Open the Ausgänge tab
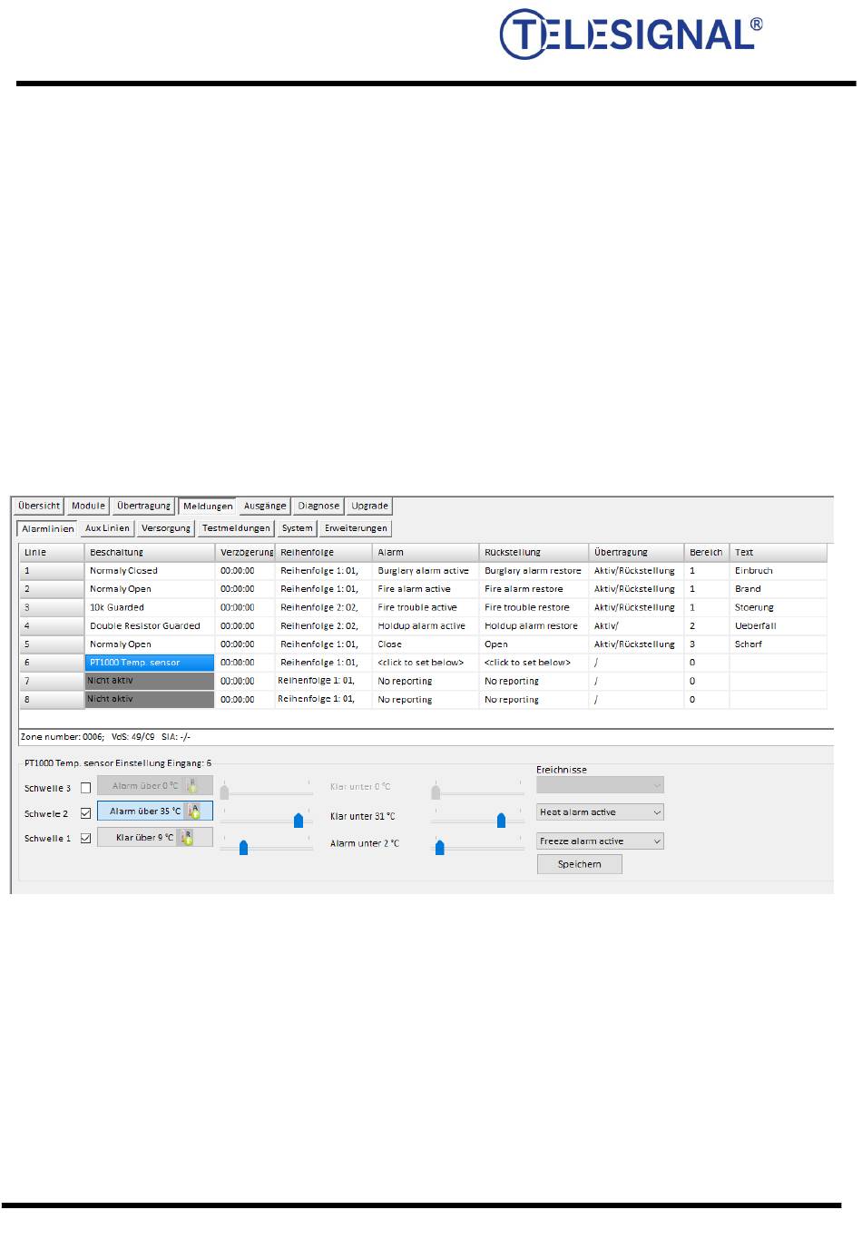Image resolution: width=862 pixels, height=1259 pixels. pos(265,506)
